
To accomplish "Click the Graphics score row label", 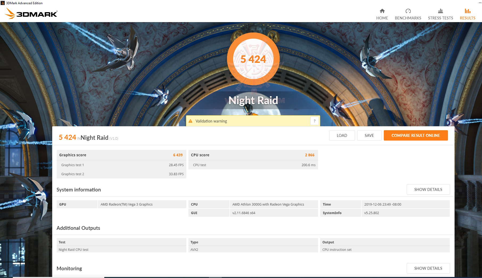I will click(x=73, y=155).
